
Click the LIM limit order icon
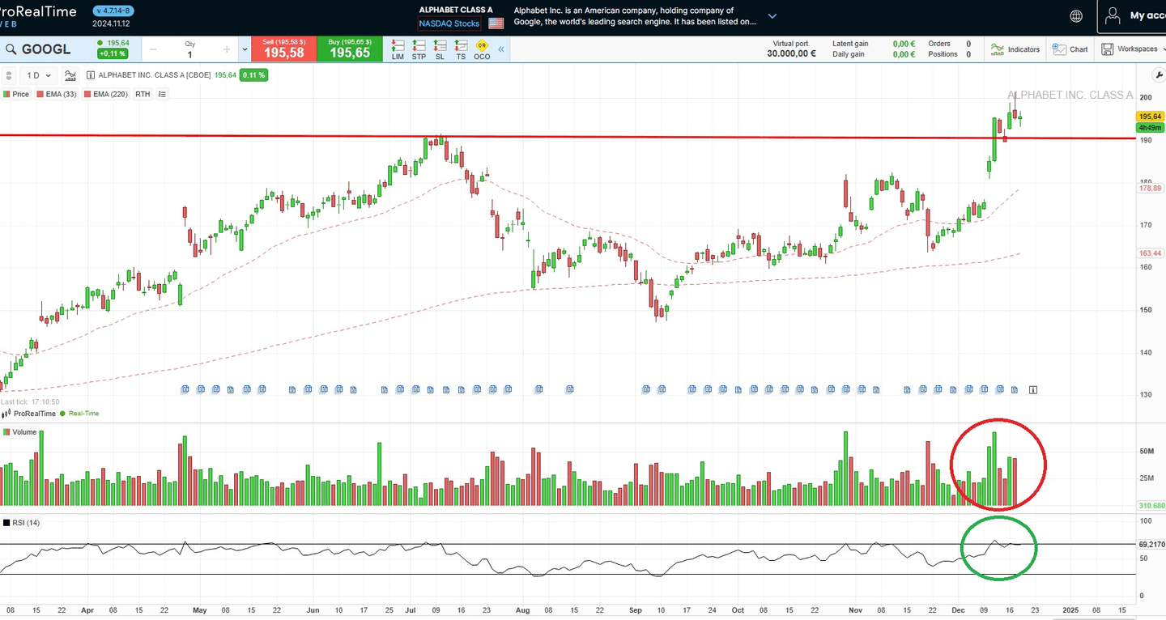[x=398, y=49]
